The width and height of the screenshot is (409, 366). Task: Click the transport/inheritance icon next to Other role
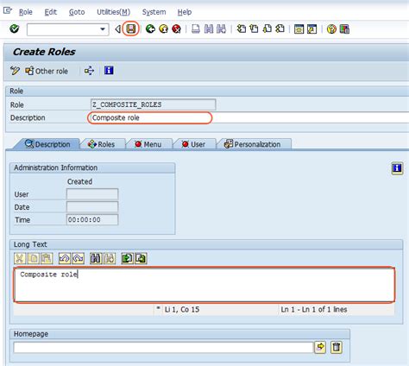89,71
